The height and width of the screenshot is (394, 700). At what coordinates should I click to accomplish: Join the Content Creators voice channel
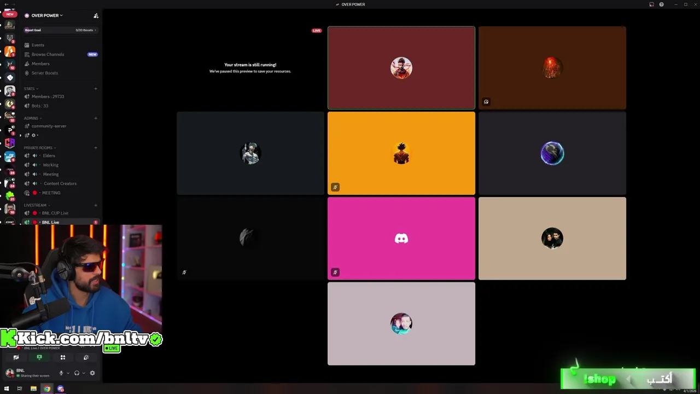point(61,183)
